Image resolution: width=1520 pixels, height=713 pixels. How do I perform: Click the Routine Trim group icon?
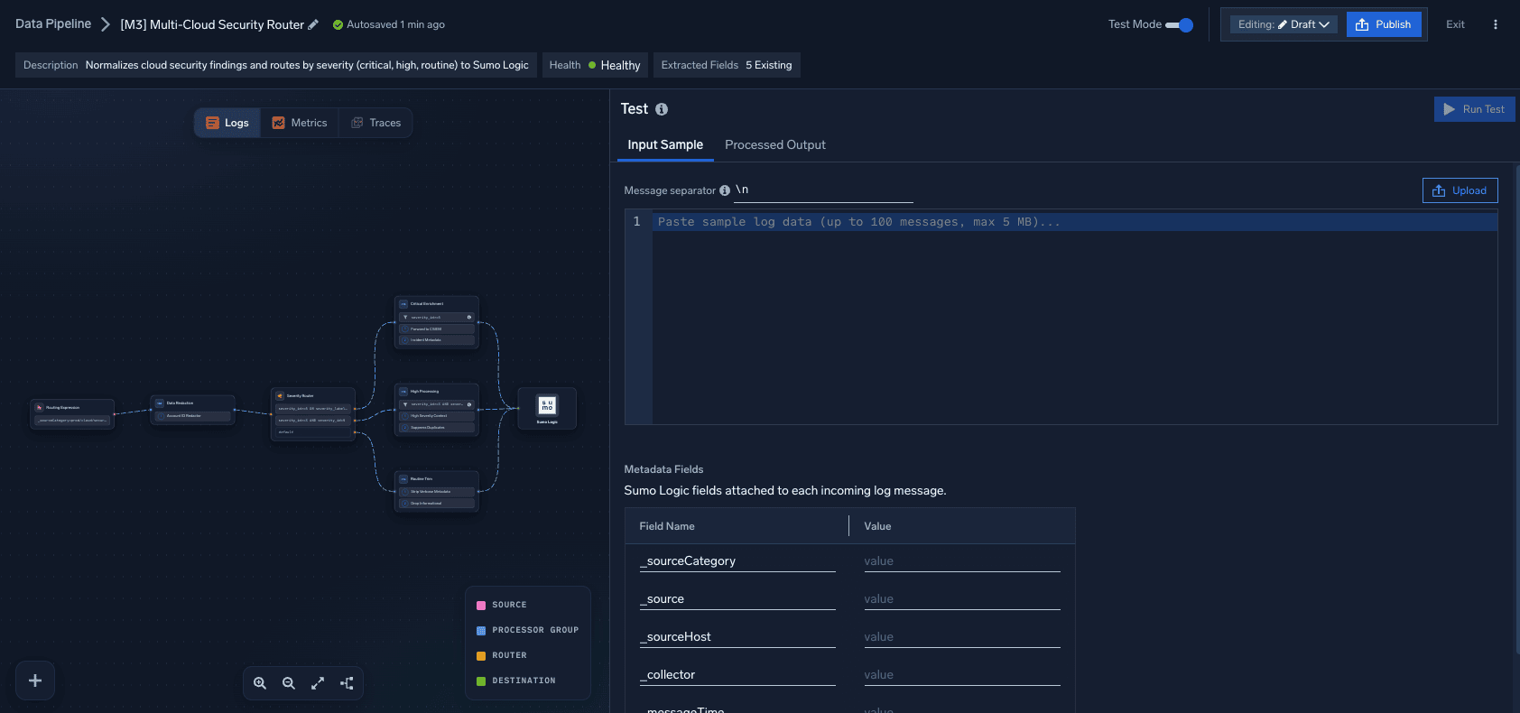(x=403, y=478)
